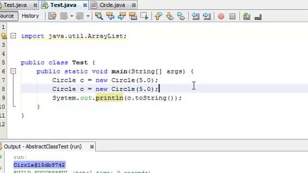The image size is (308, 173).
Task: Jump to the last edit location
Action: click(x=52, y=16)
